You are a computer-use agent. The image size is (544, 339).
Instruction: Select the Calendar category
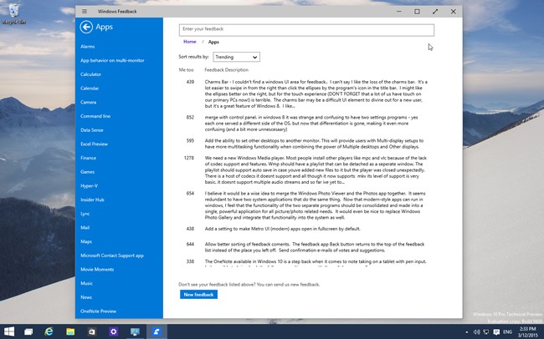(90, 89)
